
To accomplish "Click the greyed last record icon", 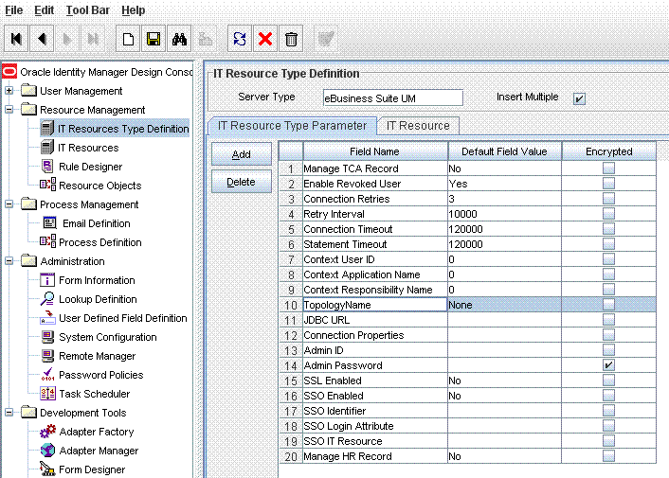I will [93, 39].
